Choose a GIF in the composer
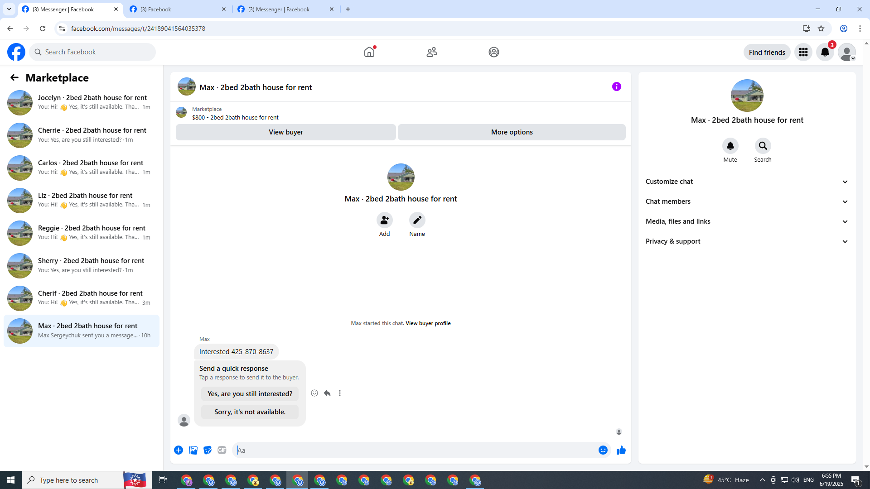Screen dimensions: 870x489 pyautogui.click(x=222, y=450)
